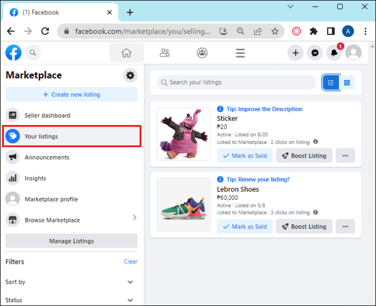
Task: Open the tab search chevron
Action: pyautogui.click(x=290, y=7)
